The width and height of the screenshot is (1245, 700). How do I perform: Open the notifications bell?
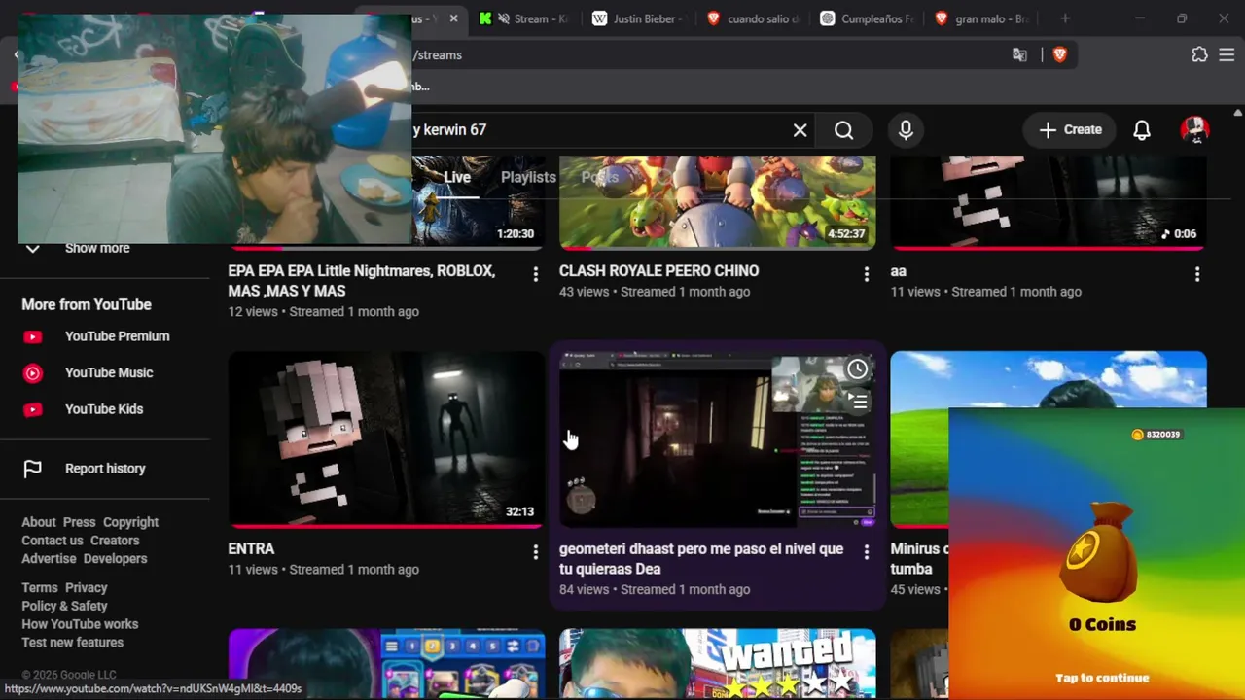click(x=1142, y=130)
